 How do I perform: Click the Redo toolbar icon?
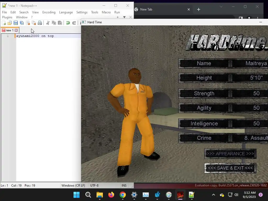pos(74,23)
